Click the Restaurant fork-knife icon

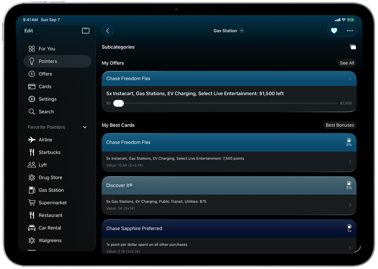point(32,215)
